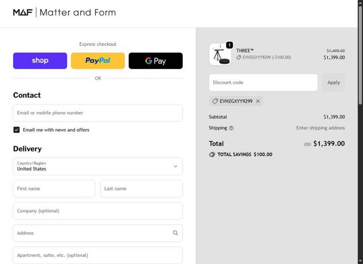Pay with Shop Pay express checkout
Screen dimensions: 363x264
pos(40,61)
